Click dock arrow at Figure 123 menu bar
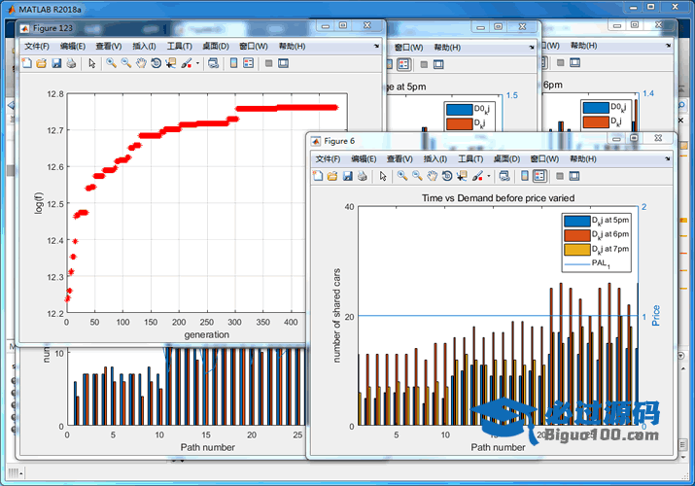 (376, 46)
